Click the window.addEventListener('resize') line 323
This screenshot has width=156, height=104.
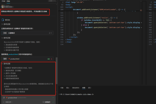(x=97, y=18)
